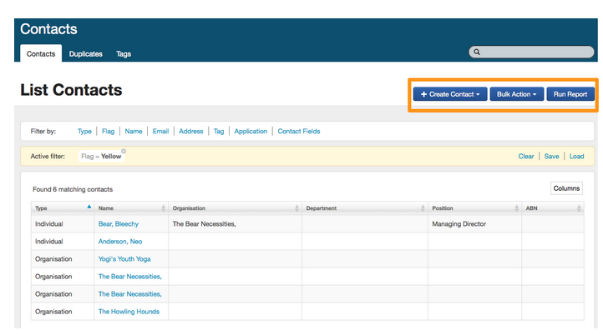
Task: Open contact Bear, Bleechy
Action: pyautogui.click(x=118, y=224)
